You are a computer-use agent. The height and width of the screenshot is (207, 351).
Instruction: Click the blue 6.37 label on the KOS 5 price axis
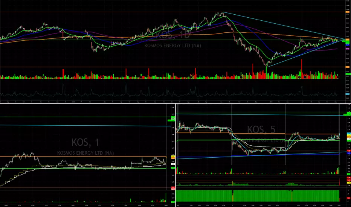point(348,153)
